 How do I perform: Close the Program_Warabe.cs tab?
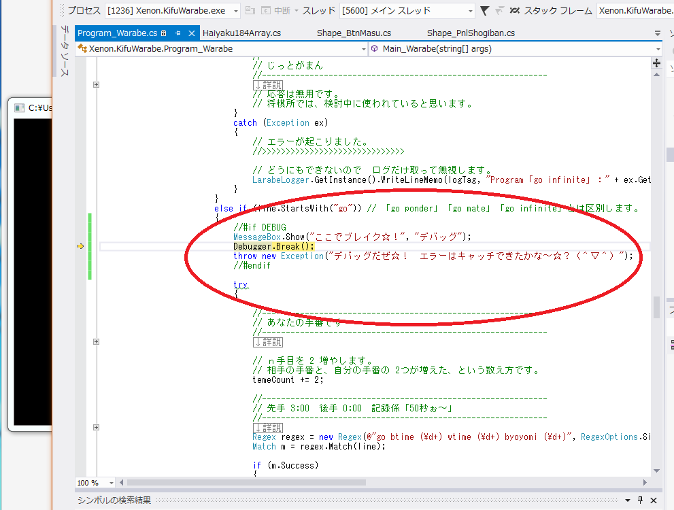(191, 33)
